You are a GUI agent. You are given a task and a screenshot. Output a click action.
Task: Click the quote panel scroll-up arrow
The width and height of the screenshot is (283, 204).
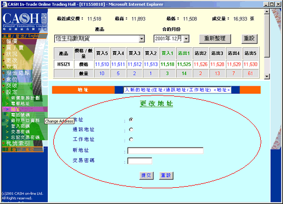click(x=267, y=12)
